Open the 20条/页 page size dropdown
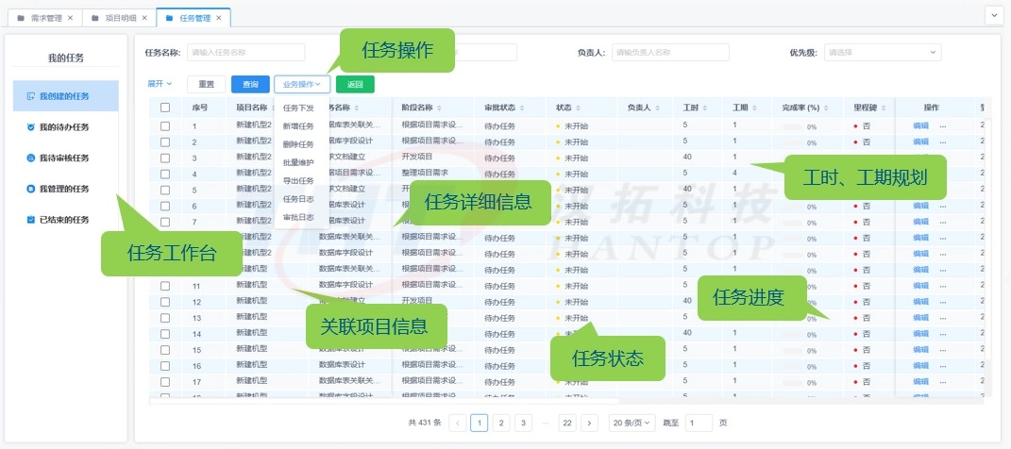The width and height of the screenshot is (1011, 449). tap(632, 423)
